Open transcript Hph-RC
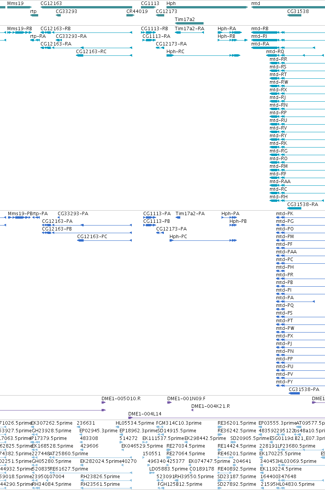This screenshot has height=490, width=325. tap(203, 56)
